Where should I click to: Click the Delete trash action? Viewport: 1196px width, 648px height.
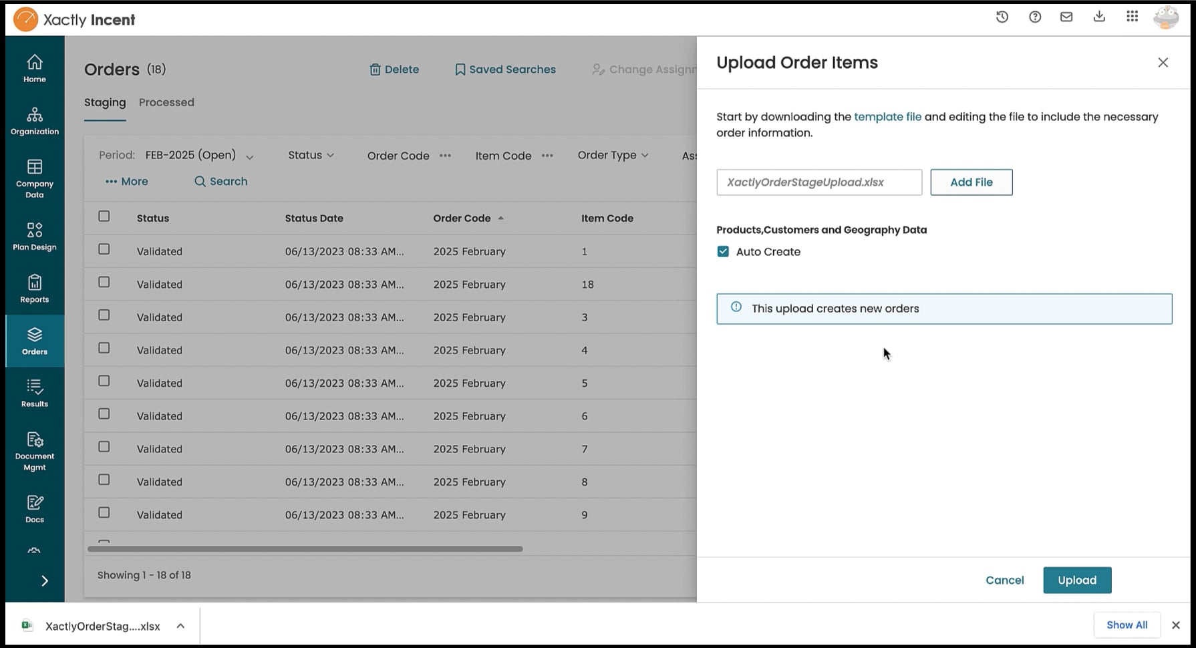pos(394,69)
